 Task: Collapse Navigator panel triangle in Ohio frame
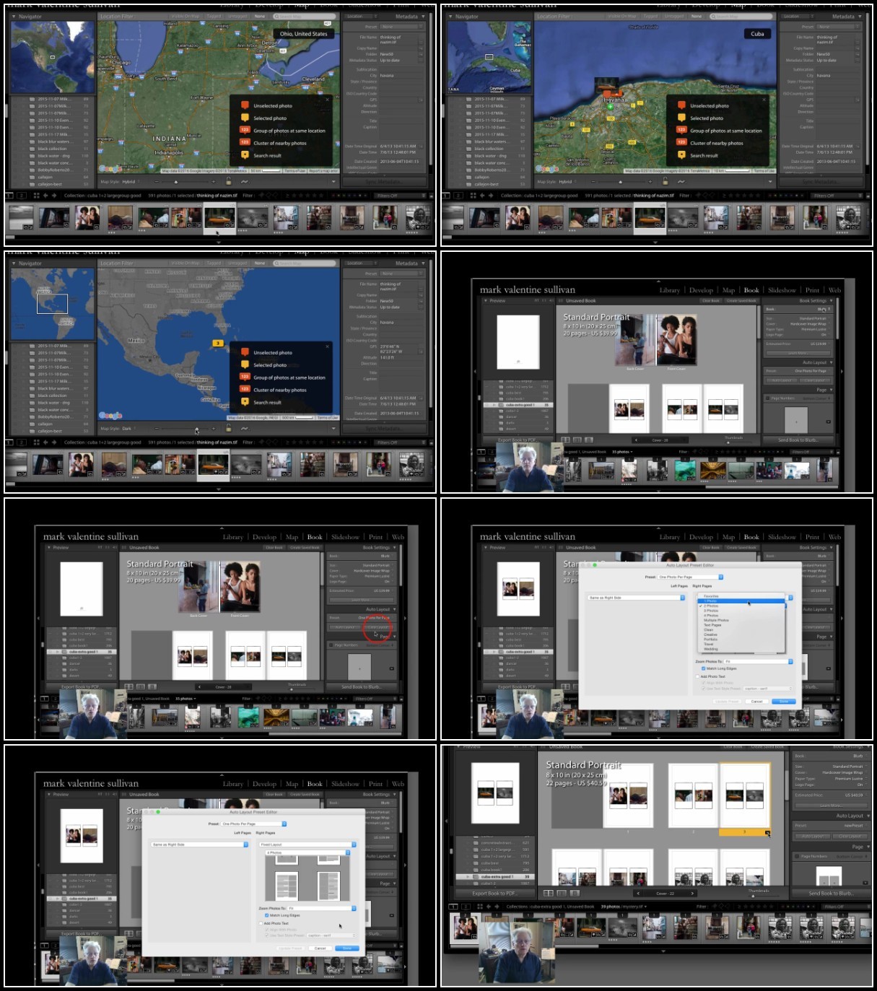[13, 16]
